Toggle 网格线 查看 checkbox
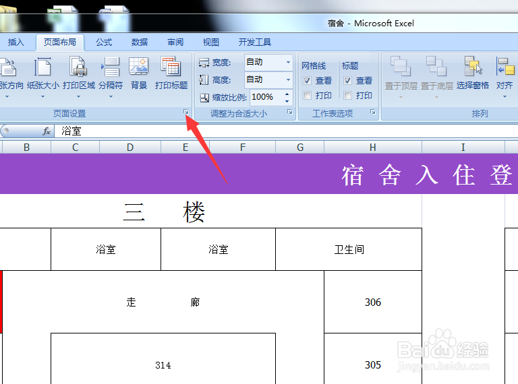This screenshot has height=384, width=518. click(307, 80)
